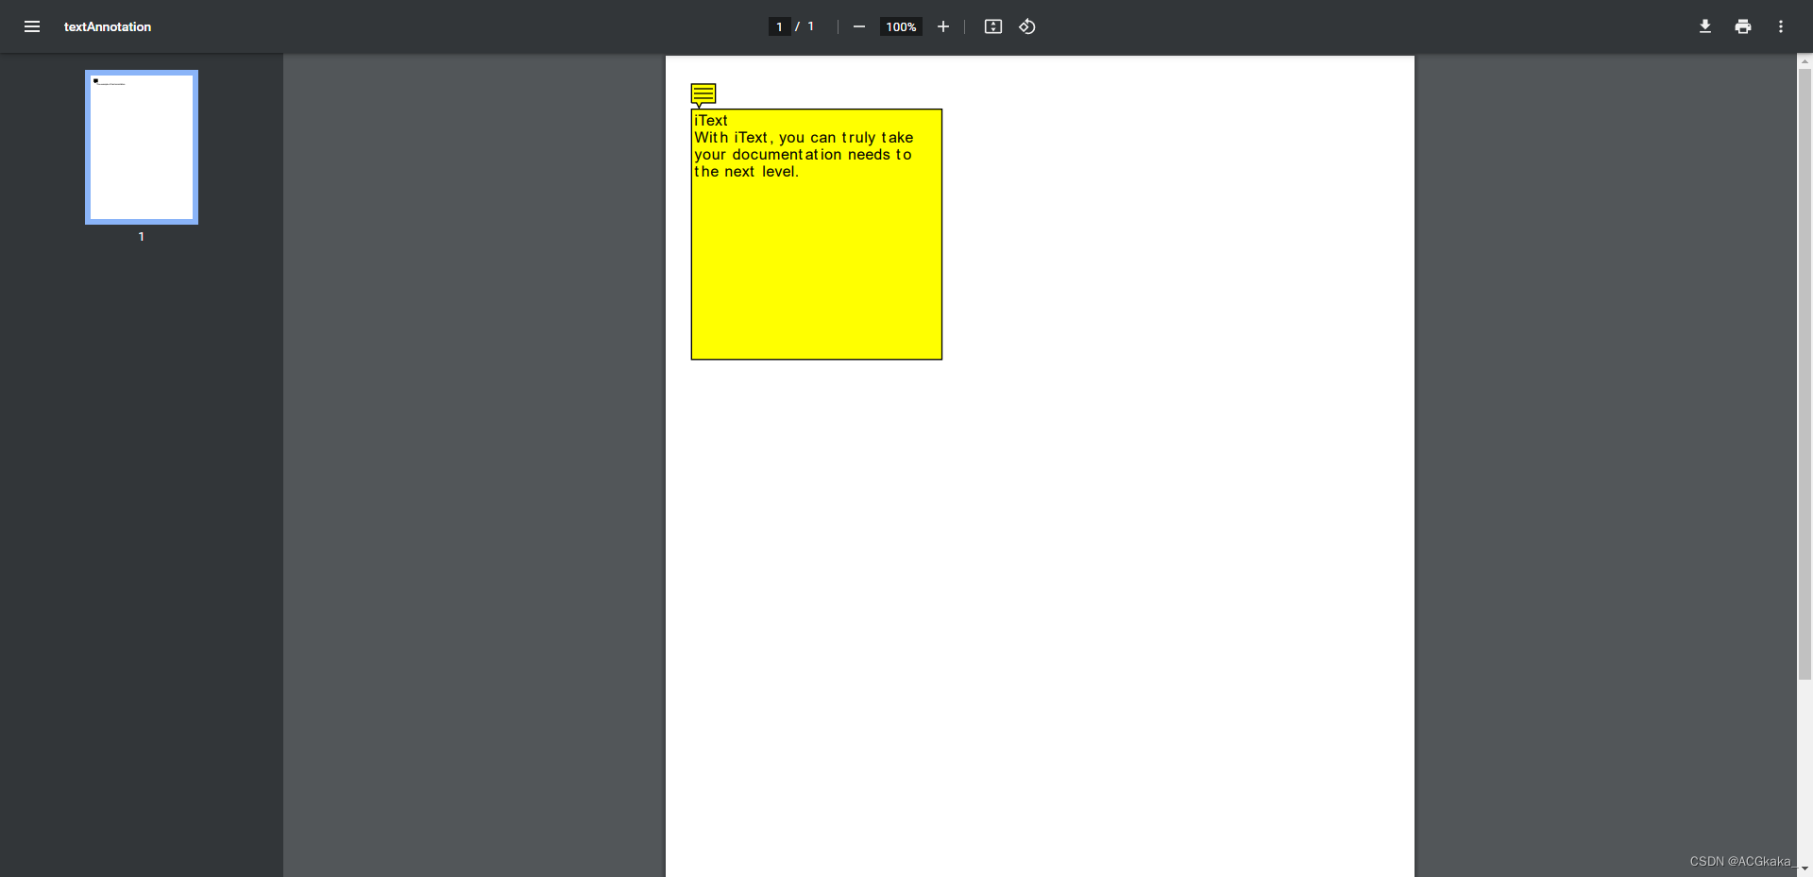The image size is (1813, 877).
Task: Rotate the document counterclockwise
Action: point(1027,26)
